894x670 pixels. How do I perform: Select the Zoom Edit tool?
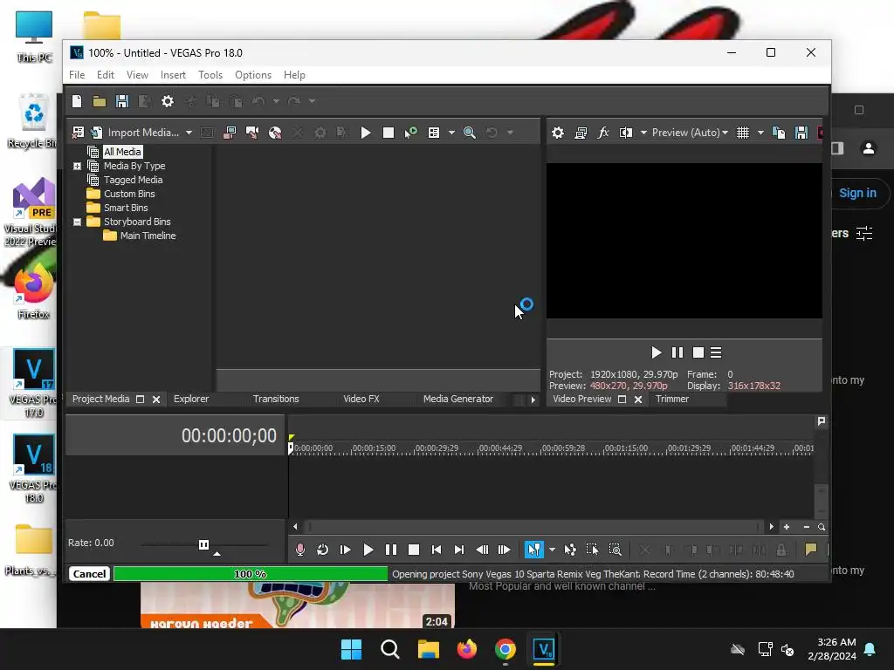615,550
